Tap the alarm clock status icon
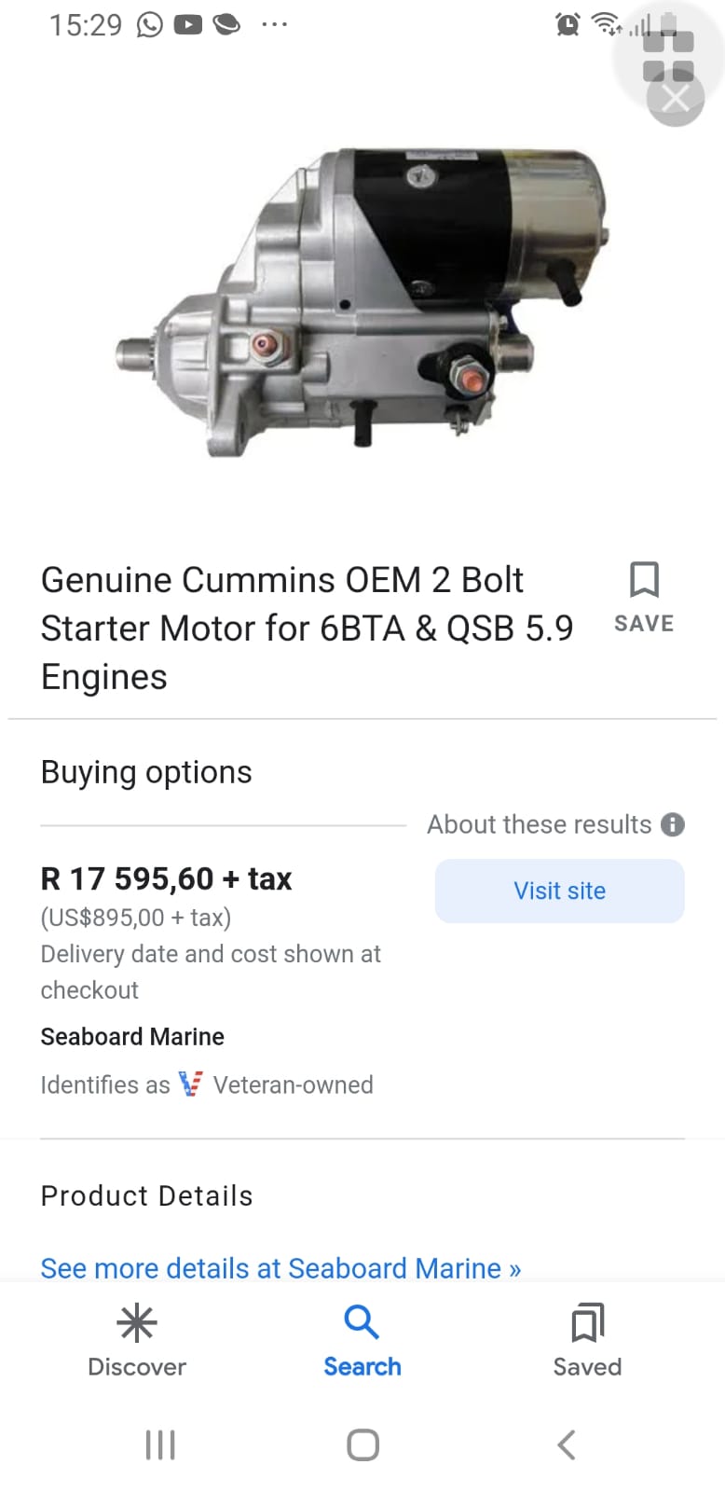 (568, 24)
